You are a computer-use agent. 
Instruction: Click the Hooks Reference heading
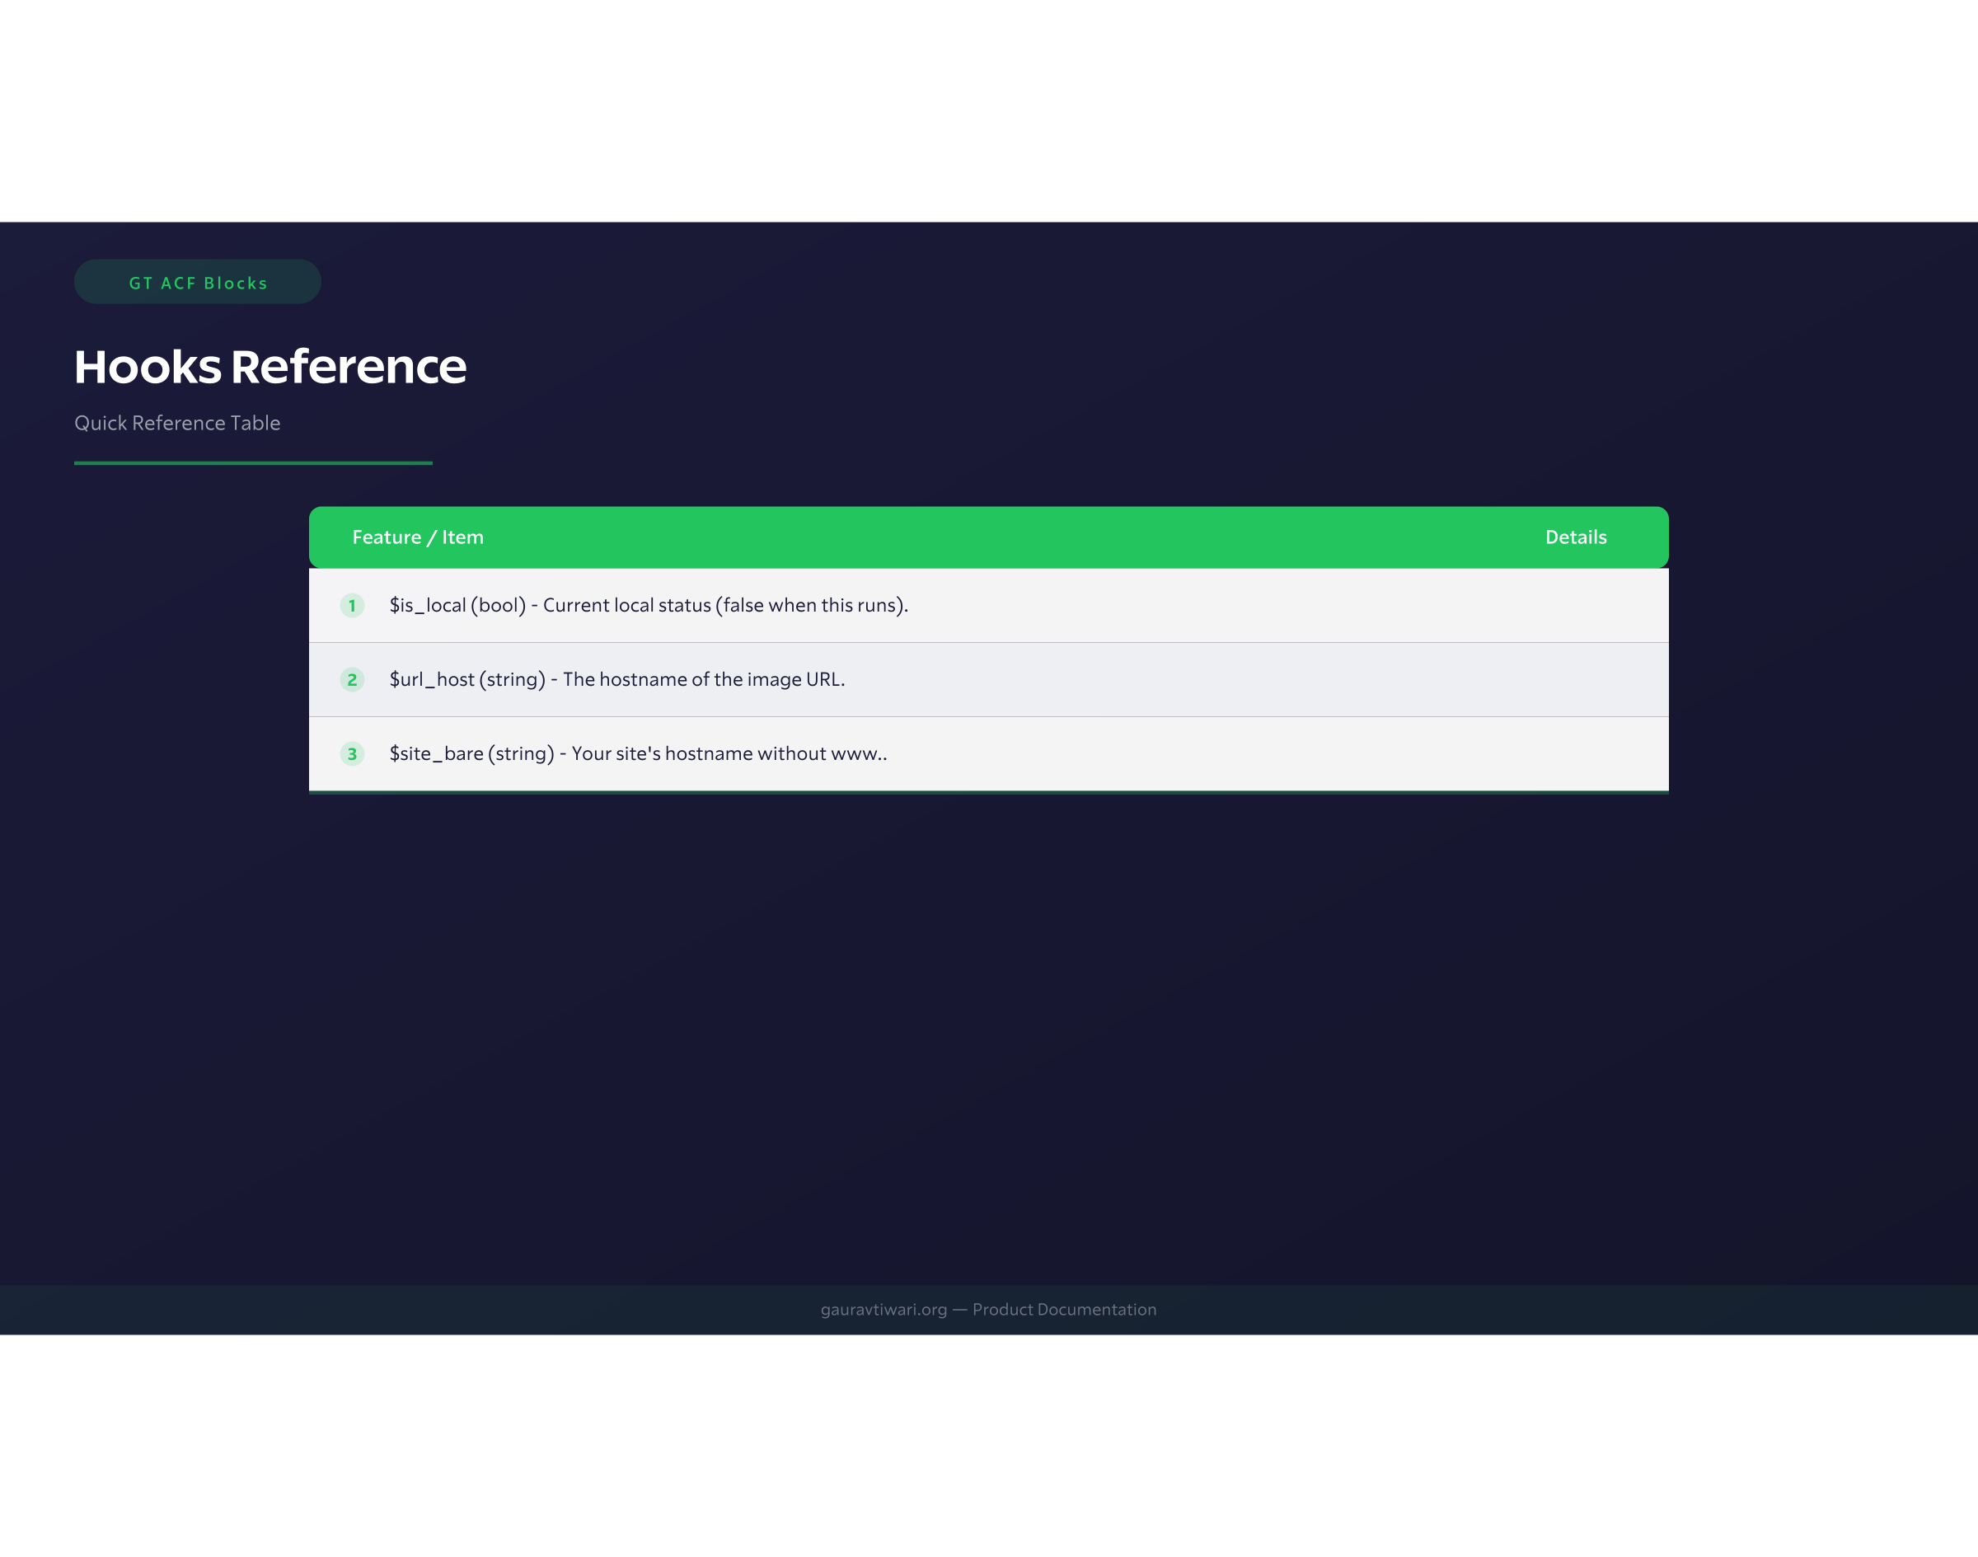click(x=270, y=367)
